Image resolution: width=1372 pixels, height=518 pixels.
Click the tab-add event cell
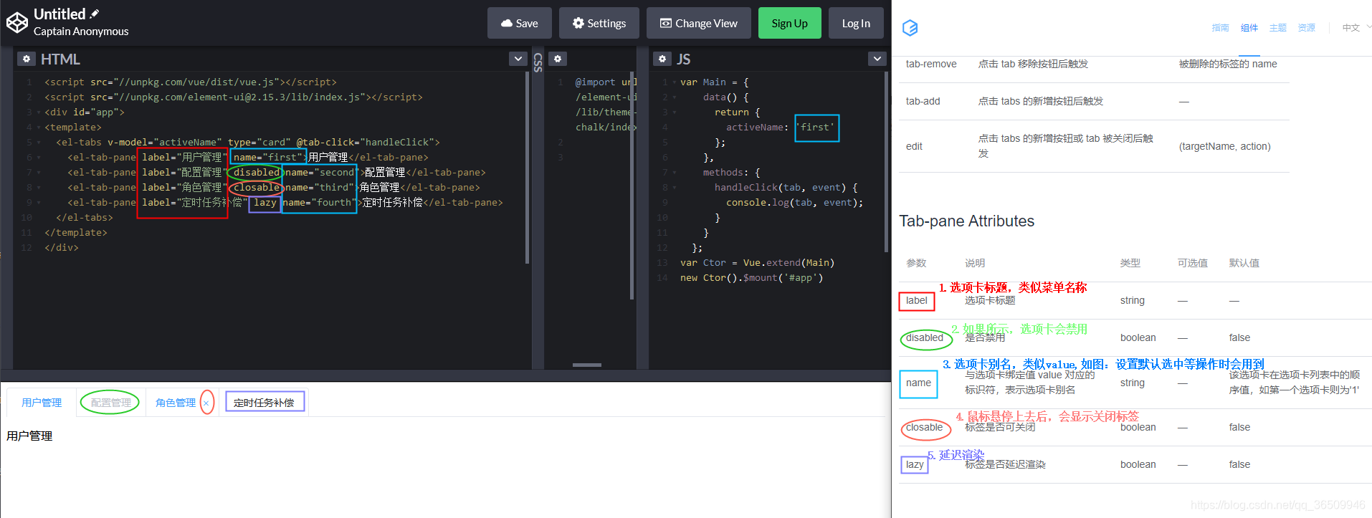tap(923, 101)
